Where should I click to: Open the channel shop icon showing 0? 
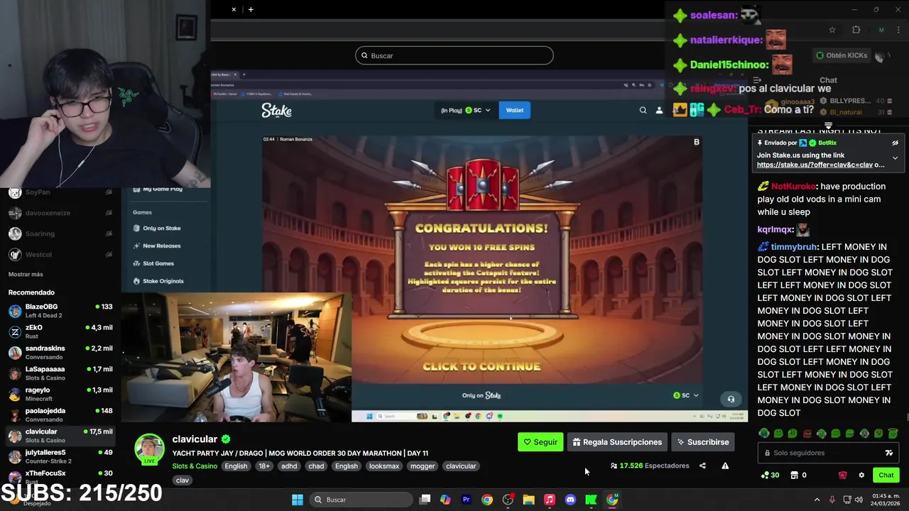[798, 475]
